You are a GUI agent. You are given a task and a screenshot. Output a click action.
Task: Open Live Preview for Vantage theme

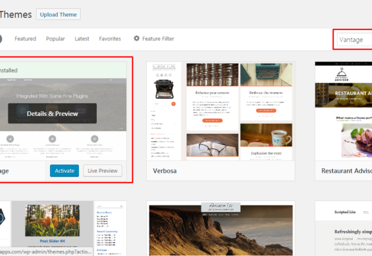[103, 171]
